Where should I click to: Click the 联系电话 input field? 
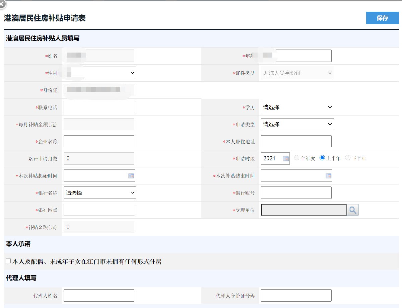99,107
